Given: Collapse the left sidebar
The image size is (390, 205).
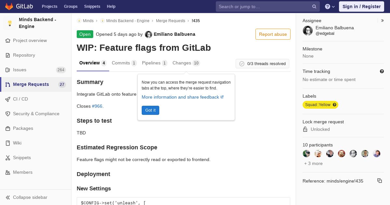Looking at the screenshot, I should pyautogui.click(x=30, y=197).
